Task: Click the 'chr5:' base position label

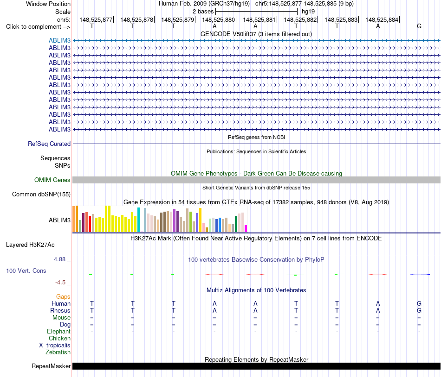Action: (x=64, y=19)
